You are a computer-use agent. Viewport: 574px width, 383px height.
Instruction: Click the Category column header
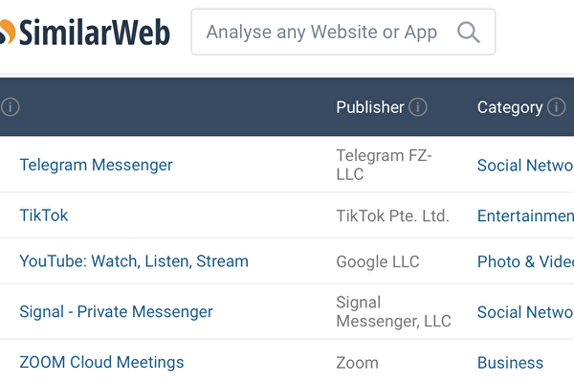510,107
